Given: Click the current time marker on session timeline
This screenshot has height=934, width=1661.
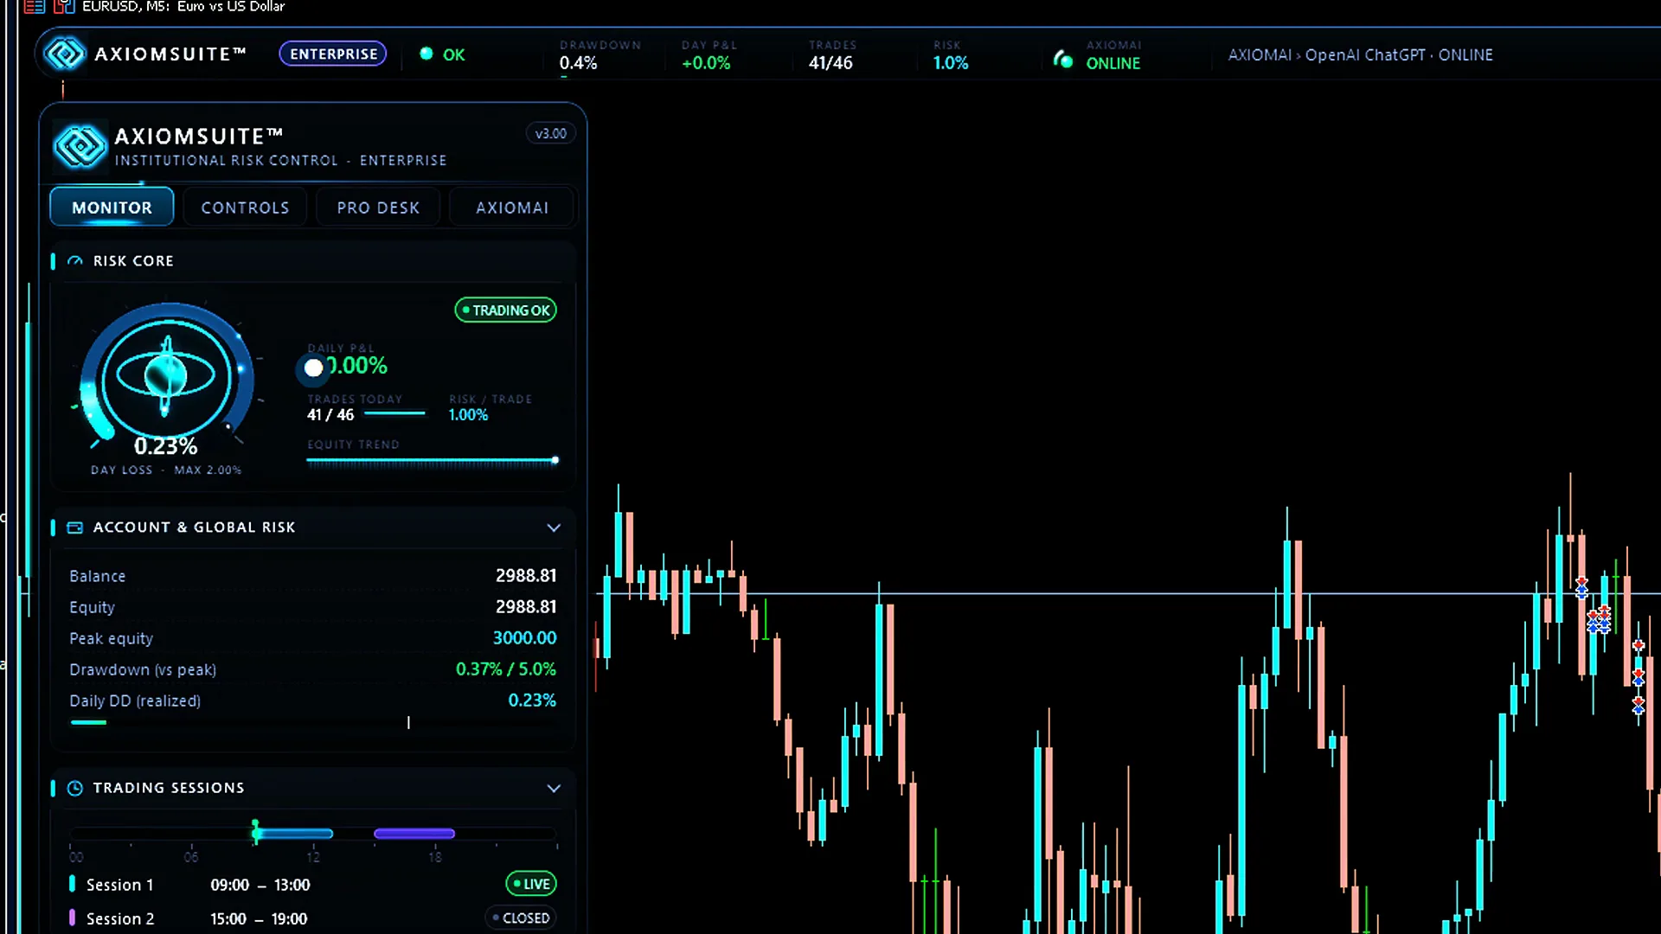Looking at the screenshot, I should click(x=255, y=831).
